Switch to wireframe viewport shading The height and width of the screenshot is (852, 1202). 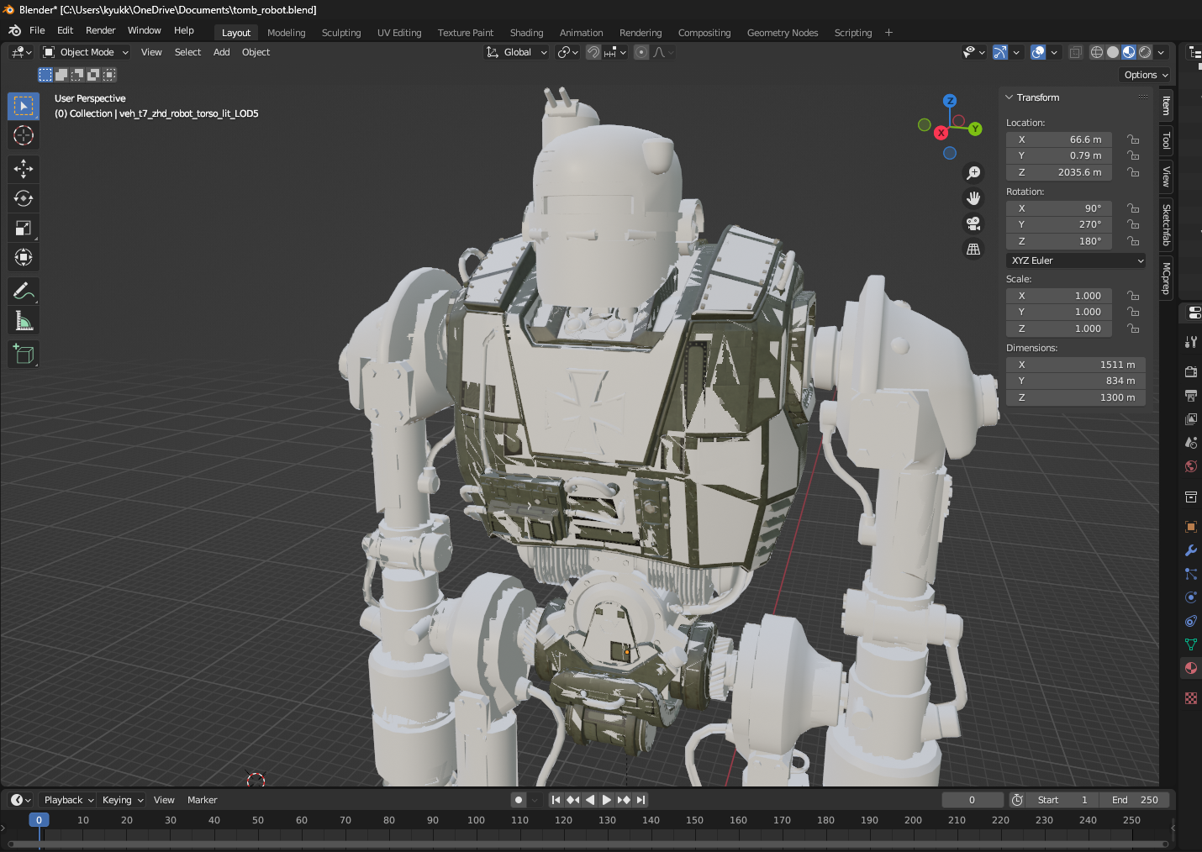pyautogui.click(x=1097, y=52)
